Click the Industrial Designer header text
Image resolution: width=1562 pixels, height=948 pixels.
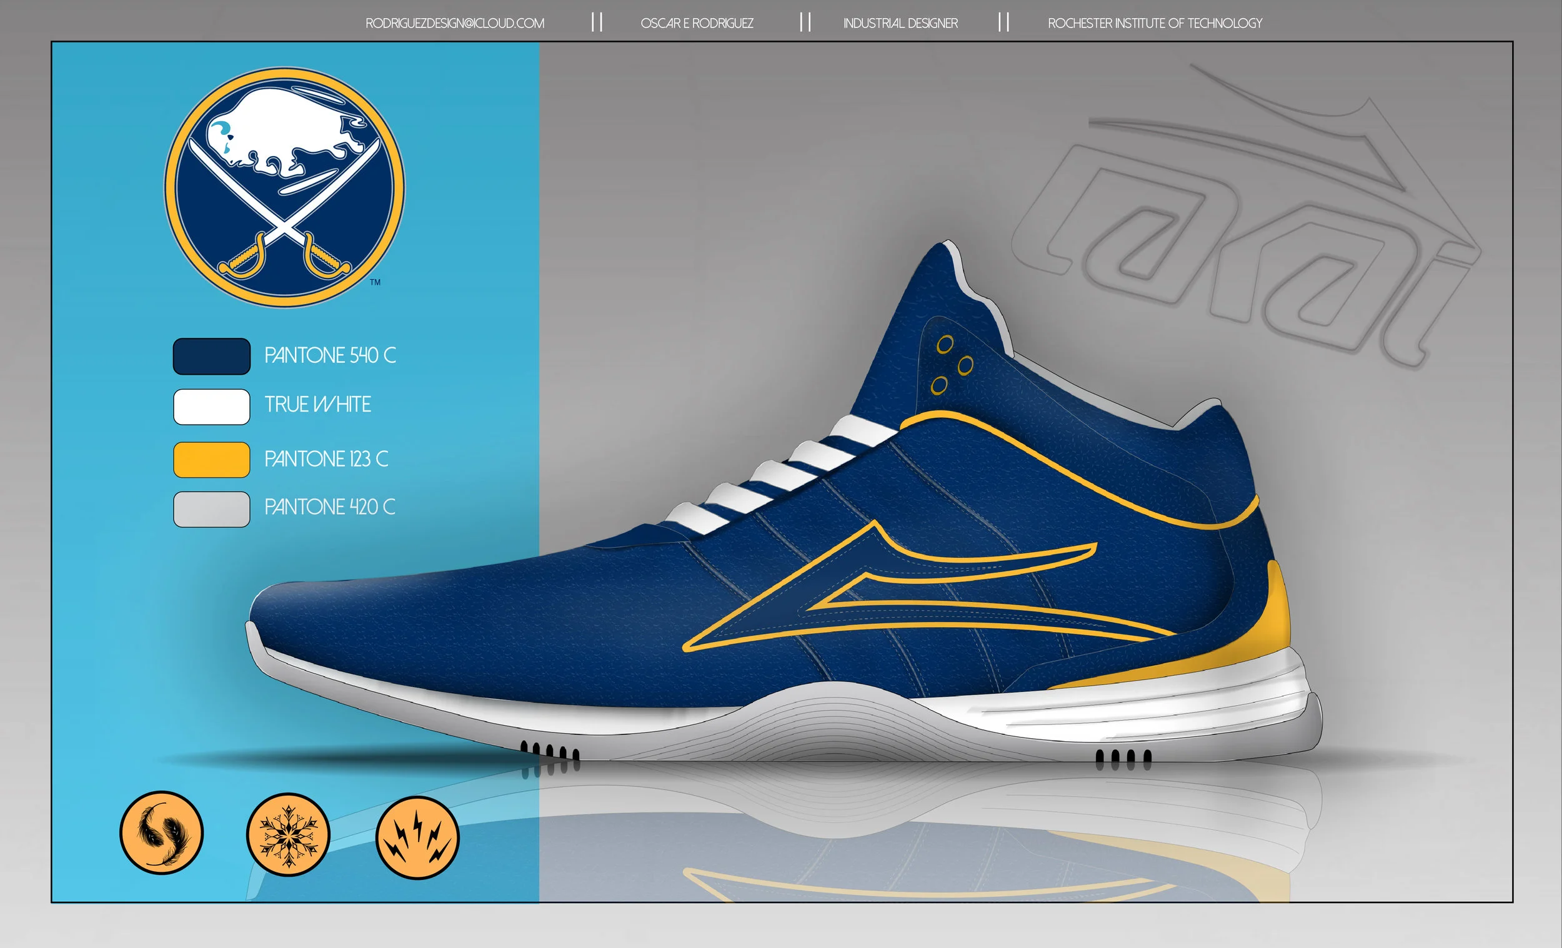tap(900, 24)
